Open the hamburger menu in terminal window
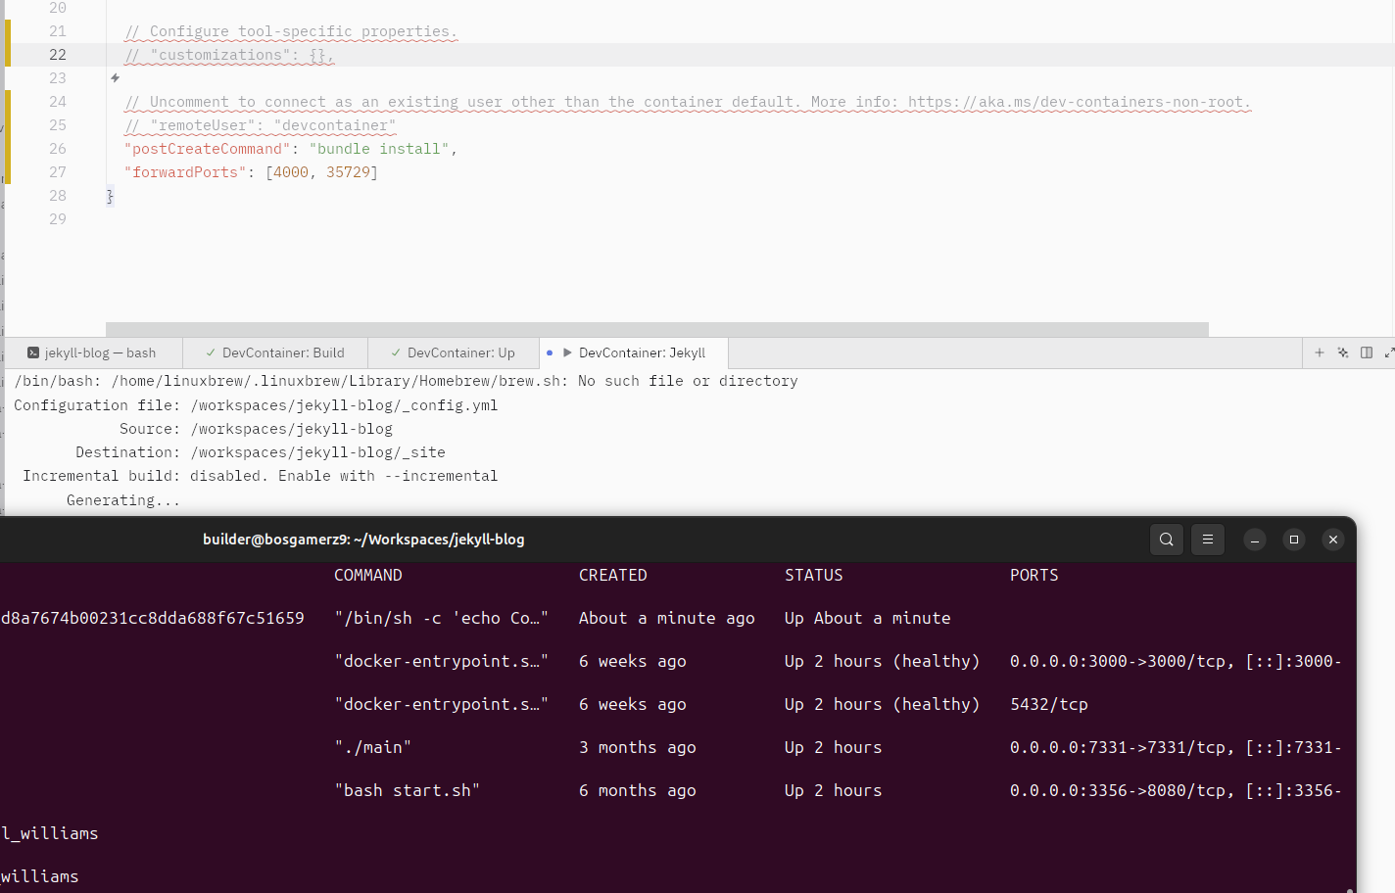This screenshot has height=893, width=1395. click(x=1208, y=540)
